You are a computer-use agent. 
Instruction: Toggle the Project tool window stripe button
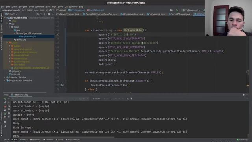coord(2,17)
